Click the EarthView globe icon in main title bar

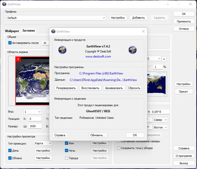pos(4,4)
